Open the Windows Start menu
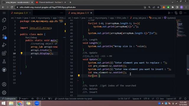 pyautogui.click(x=3, y=103)
